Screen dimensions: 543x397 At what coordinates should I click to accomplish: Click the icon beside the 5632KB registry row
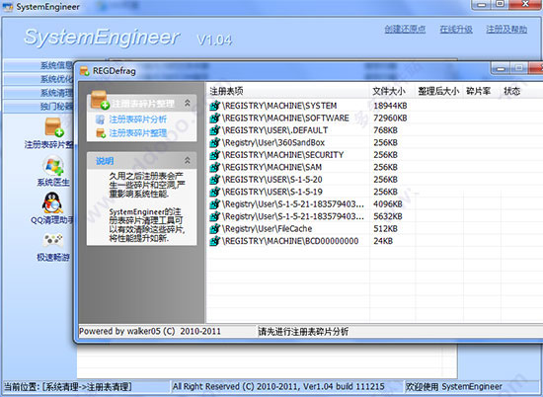pos(214,216)
